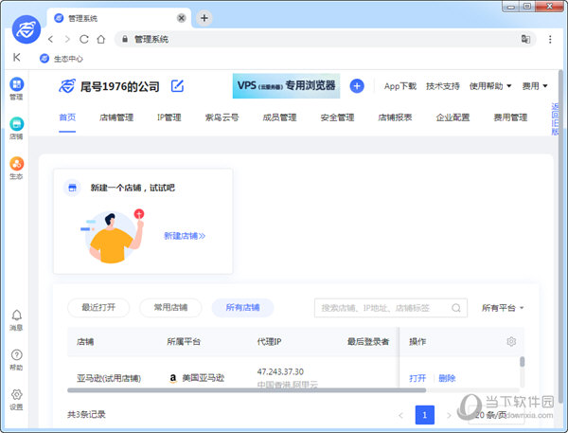The width and height of the screenshot is (568, 433).
Task: Click the 新建店铺 link
Action: 185,235
